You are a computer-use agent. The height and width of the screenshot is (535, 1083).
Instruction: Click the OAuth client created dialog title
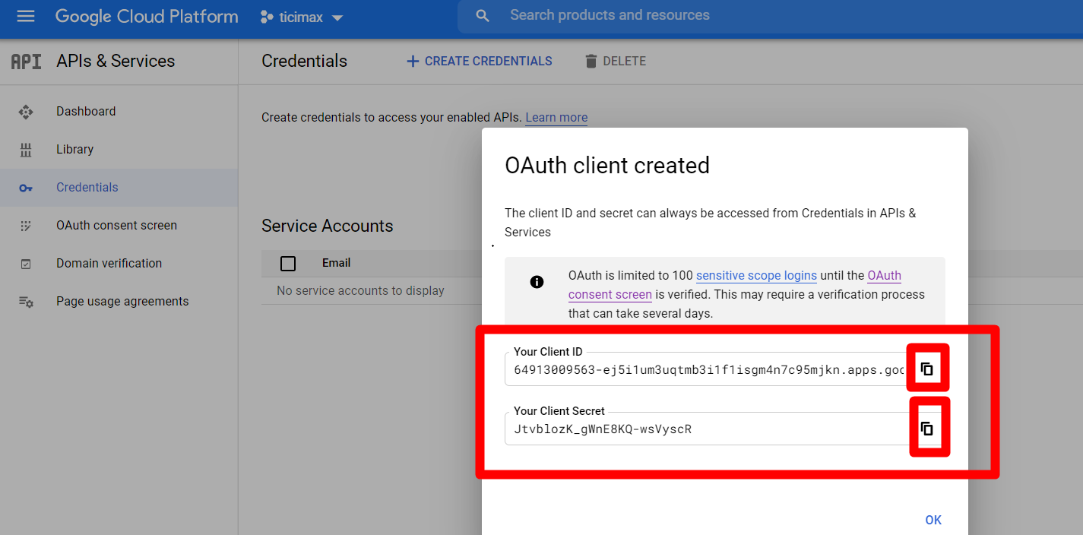coord(607,166)
